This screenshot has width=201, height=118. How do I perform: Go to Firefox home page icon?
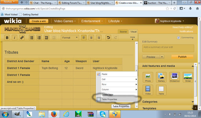click(198, 8)
